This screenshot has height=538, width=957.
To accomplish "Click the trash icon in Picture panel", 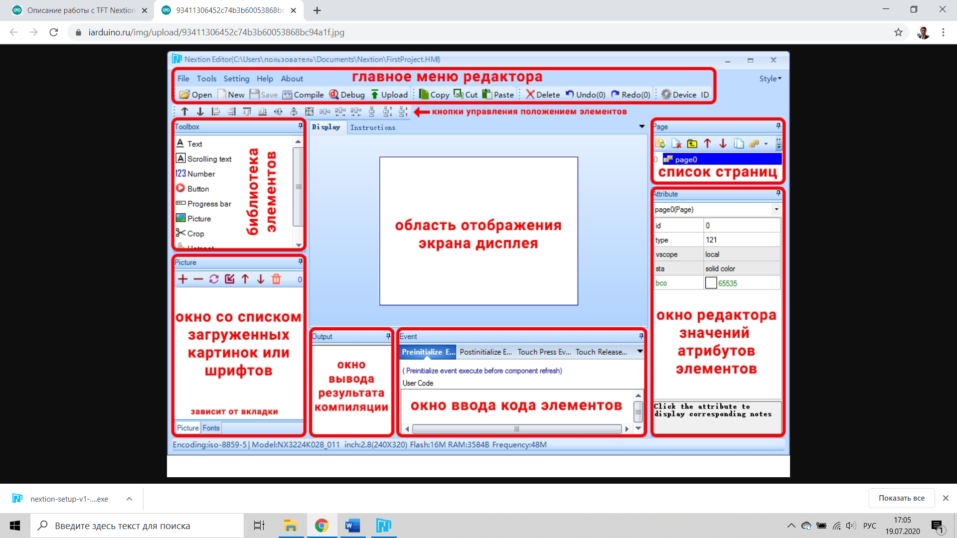I will point(276,279).
